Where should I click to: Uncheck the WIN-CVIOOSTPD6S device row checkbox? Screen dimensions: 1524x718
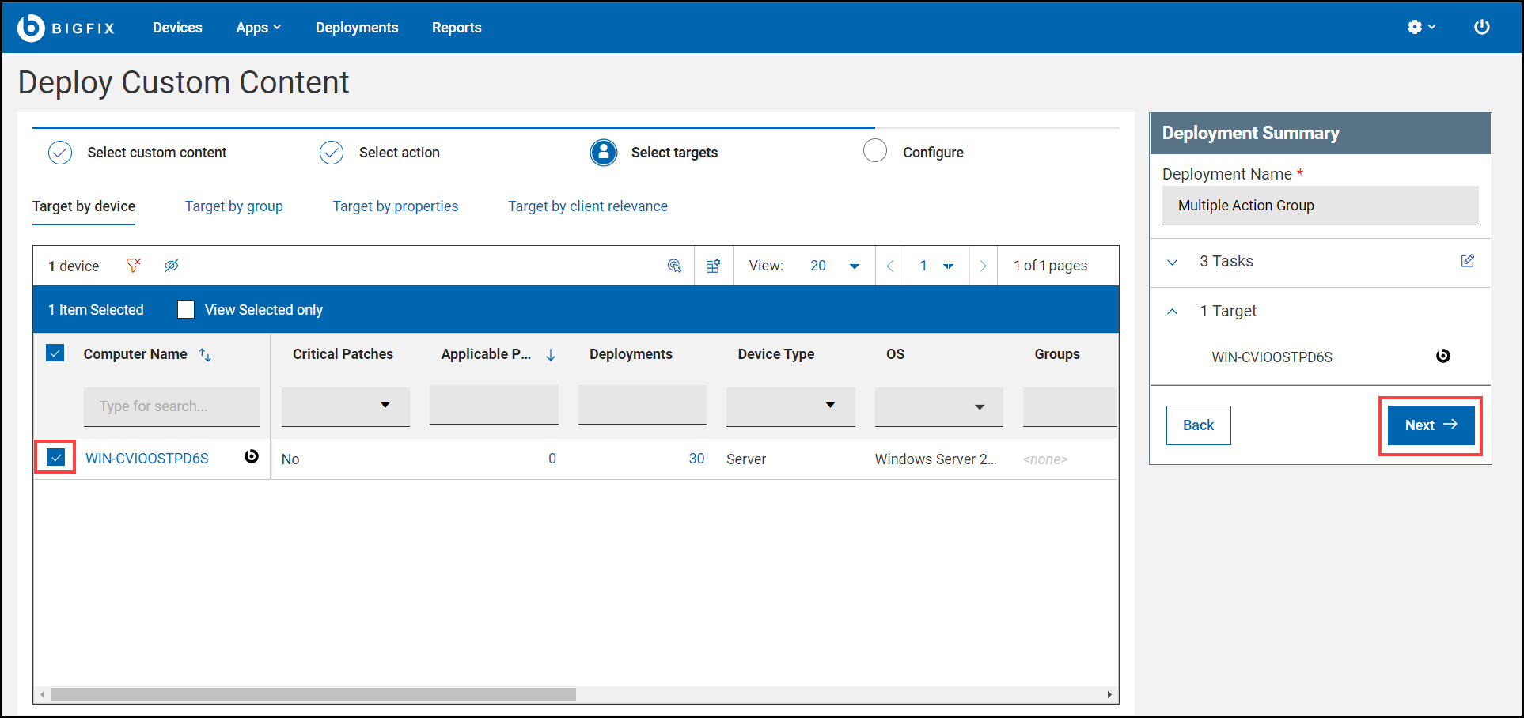55,457
